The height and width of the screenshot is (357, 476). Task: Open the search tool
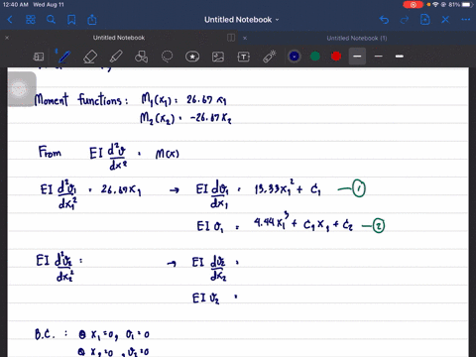click(x=51, y=20)
